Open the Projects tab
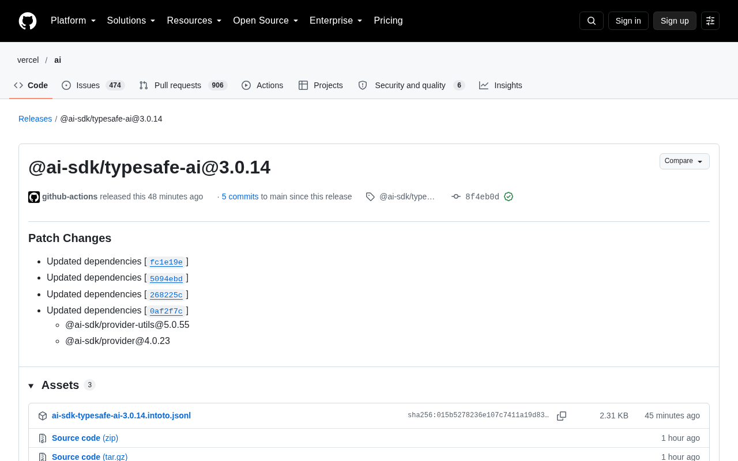 tap(321, 85)
